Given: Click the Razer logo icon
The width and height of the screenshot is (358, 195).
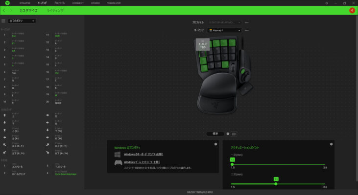Looking at the screenshot, I should (x=7, y=3).
